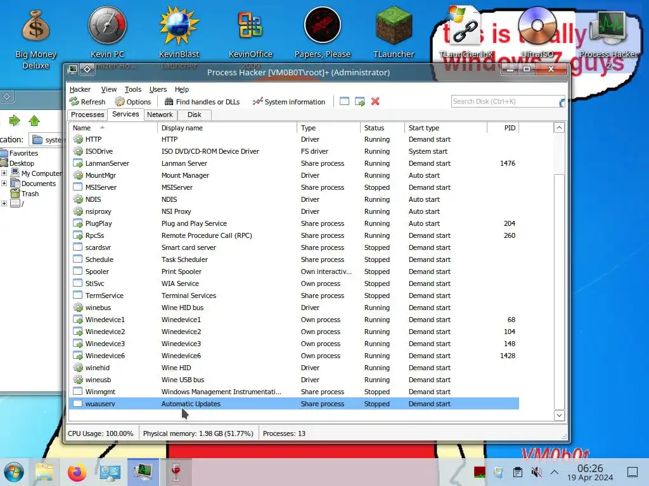Select the Winmgmt service row
The height and width of the screenshot is (486, 649).
click(294, 391)
